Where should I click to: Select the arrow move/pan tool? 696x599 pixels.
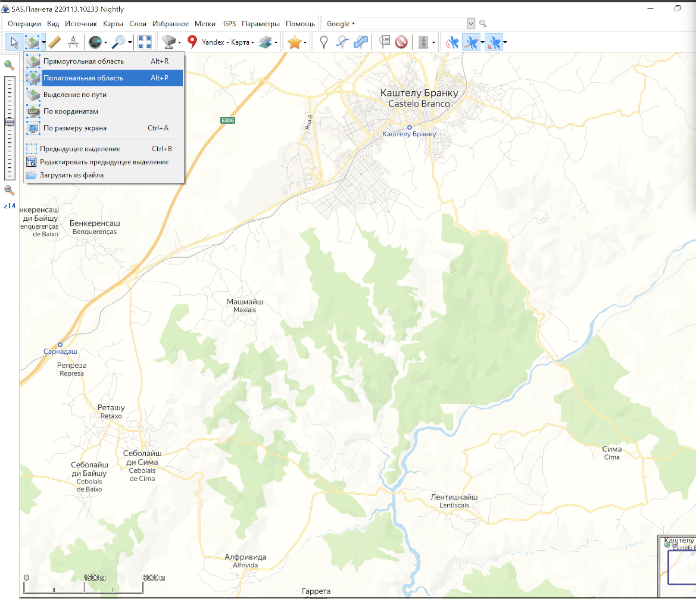click(x=14, y=42)
